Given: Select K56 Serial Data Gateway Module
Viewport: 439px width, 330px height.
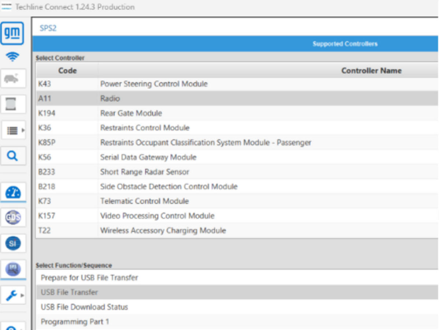Looking at the screenshot, I should 237,157.
